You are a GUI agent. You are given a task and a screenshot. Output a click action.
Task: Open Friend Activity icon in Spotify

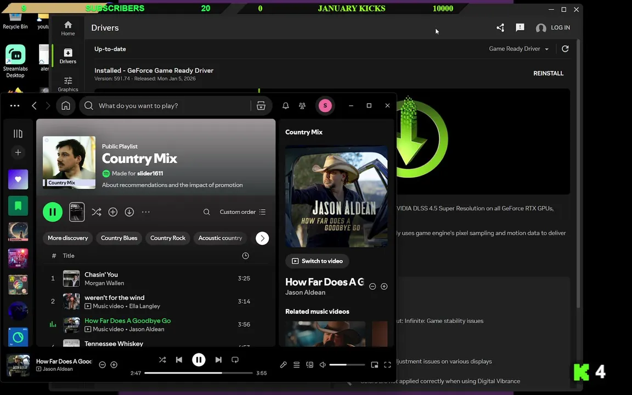point(302,105)
